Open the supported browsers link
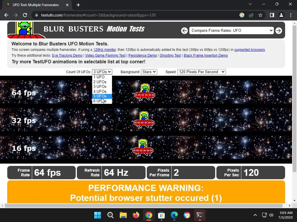 [x=249, y=50]
